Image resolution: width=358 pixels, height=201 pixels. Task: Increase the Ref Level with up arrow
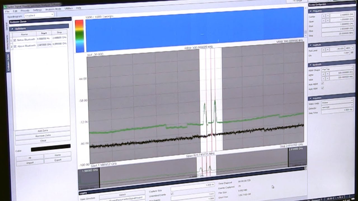pos(324,50)
